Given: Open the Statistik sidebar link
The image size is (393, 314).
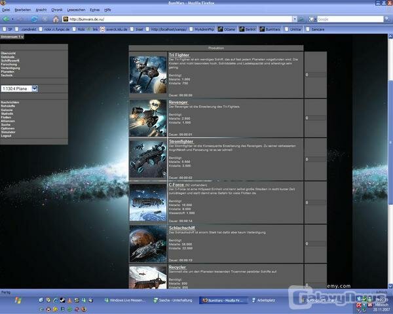Looking at the screenshot, I should tap(7, 114).
